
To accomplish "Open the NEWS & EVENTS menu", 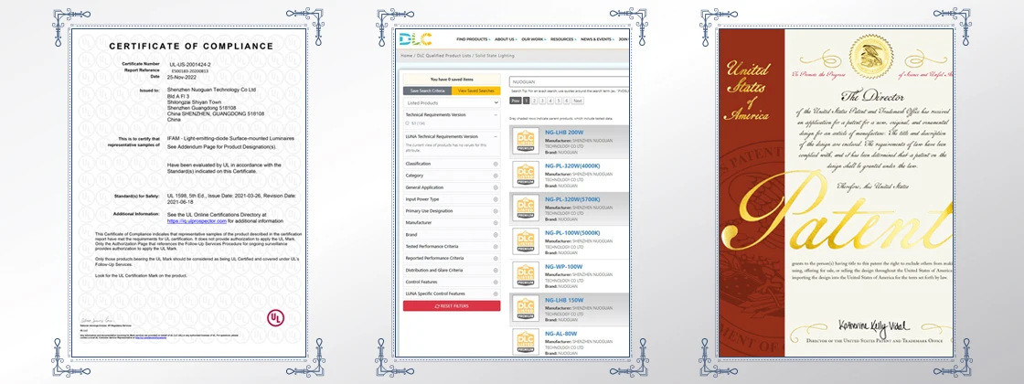I will coord(597,39).
